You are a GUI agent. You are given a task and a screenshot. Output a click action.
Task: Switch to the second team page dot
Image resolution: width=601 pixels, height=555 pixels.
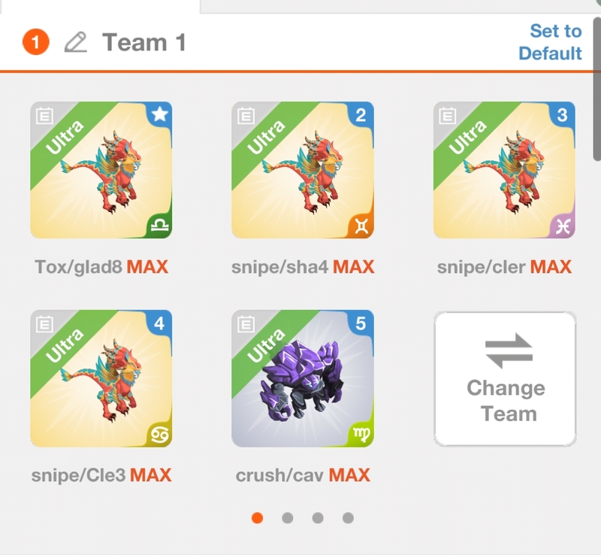pyautogui.click(x=288, y=518)
